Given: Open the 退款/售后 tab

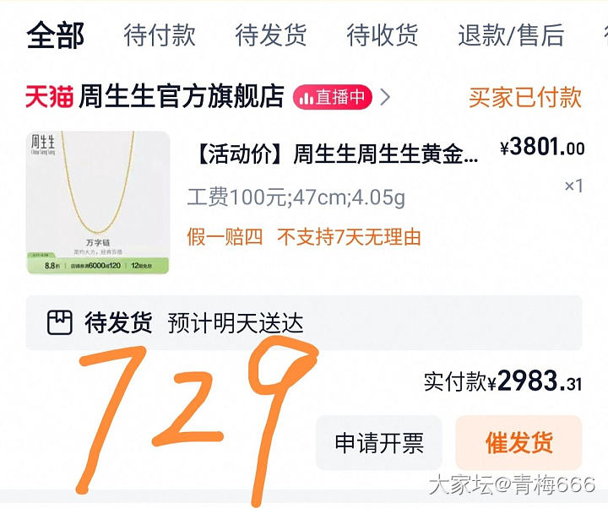Looking at the screenshot, I should [x=511, y=35].
